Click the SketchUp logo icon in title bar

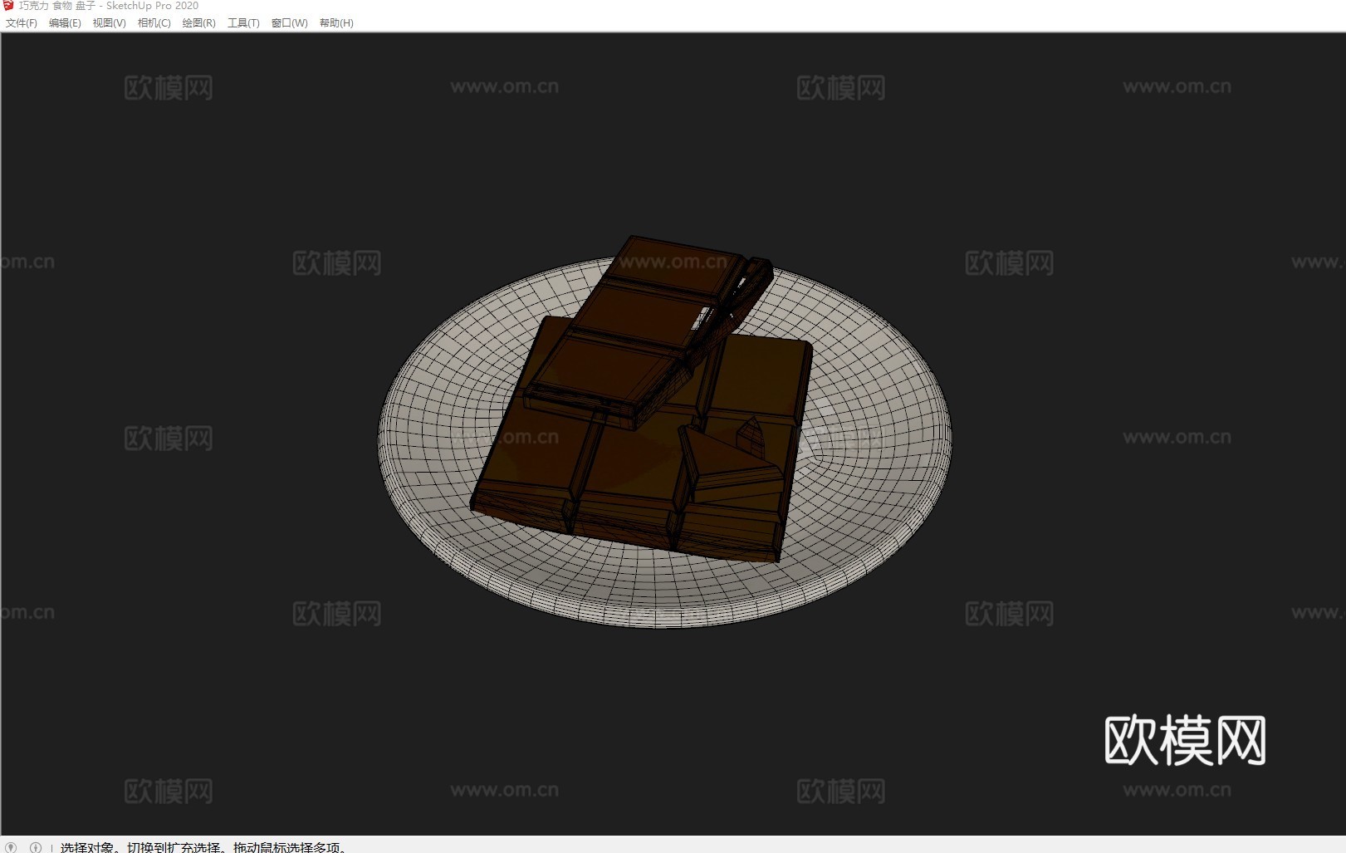pyautogui.click(x=8, y=6)
